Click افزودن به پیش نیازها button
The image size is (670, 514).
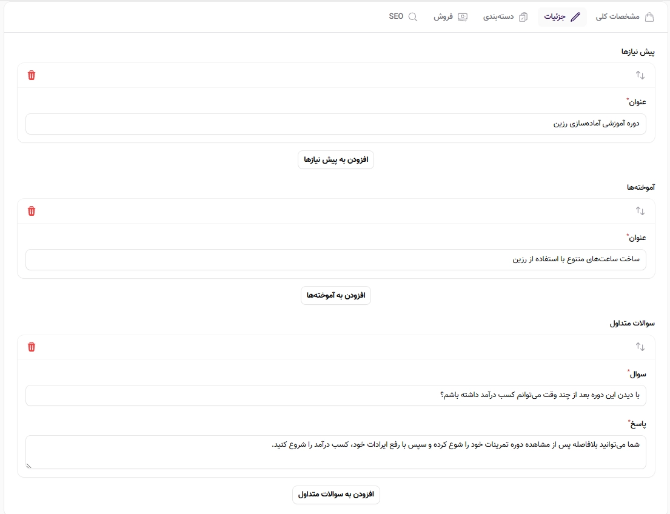tap(336, 160)
